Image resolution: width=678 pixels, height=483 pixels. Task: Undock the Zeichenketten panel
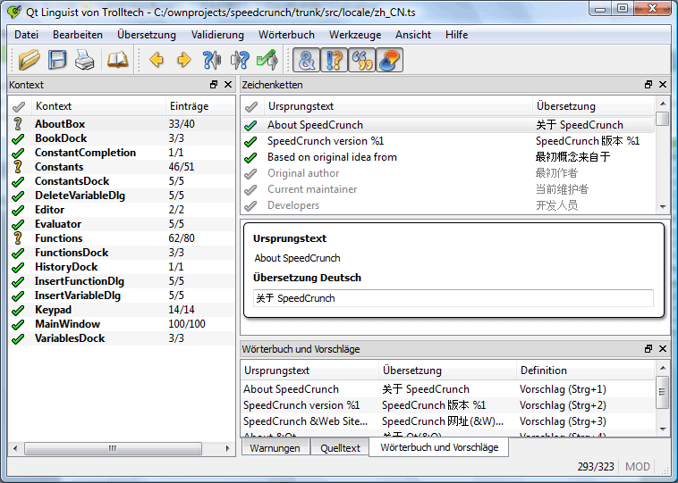[648, 85]
